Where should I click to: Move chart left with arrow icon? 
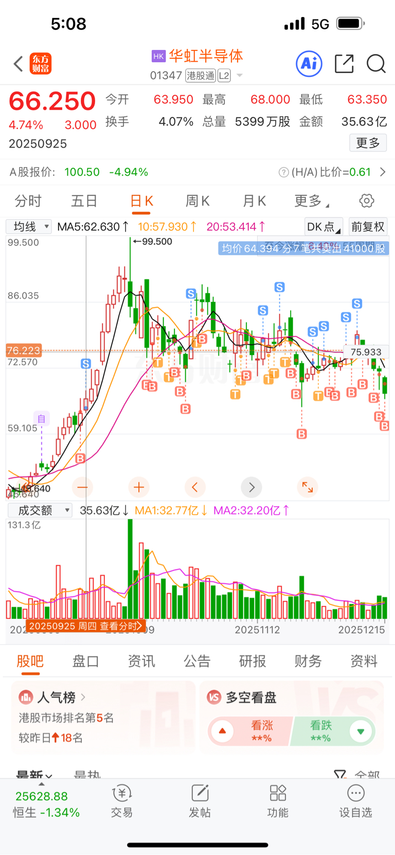tap(195, 487)
